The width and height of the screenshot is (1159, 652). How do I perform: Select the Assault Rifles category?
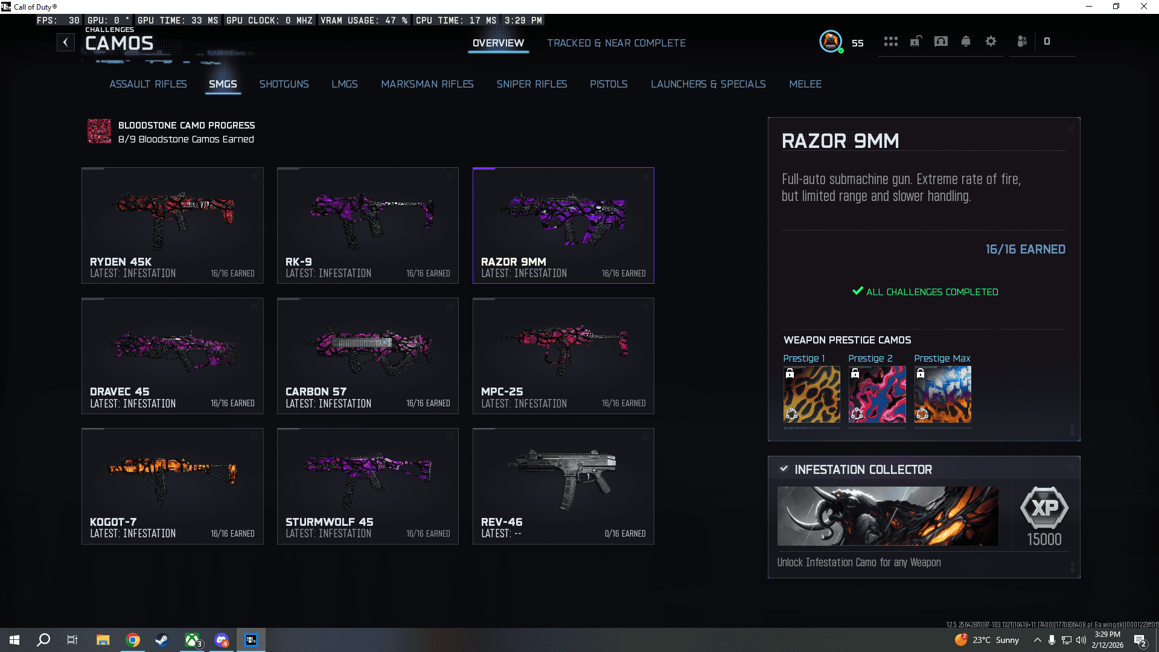pos(148,84)
